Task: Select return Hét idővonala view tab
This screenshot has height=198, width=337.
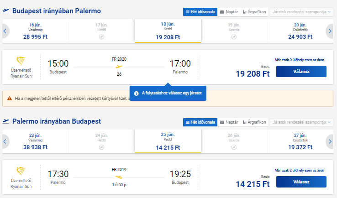Action: (x=200, y=122)
